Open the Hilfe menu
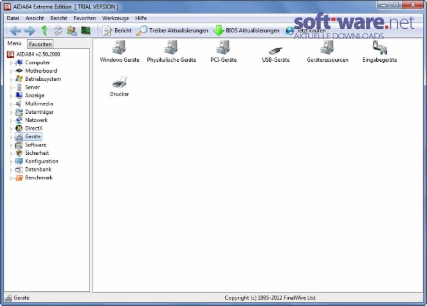Viewport: 427px width, 306px height. [141, 18]
